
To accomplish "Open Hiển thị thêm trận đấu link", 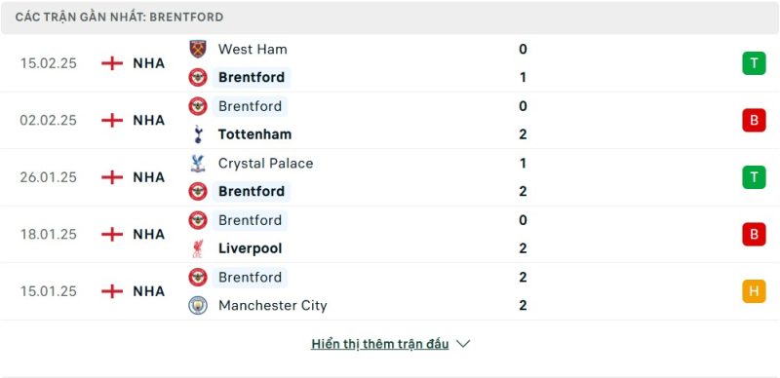I will click(380, 344).
